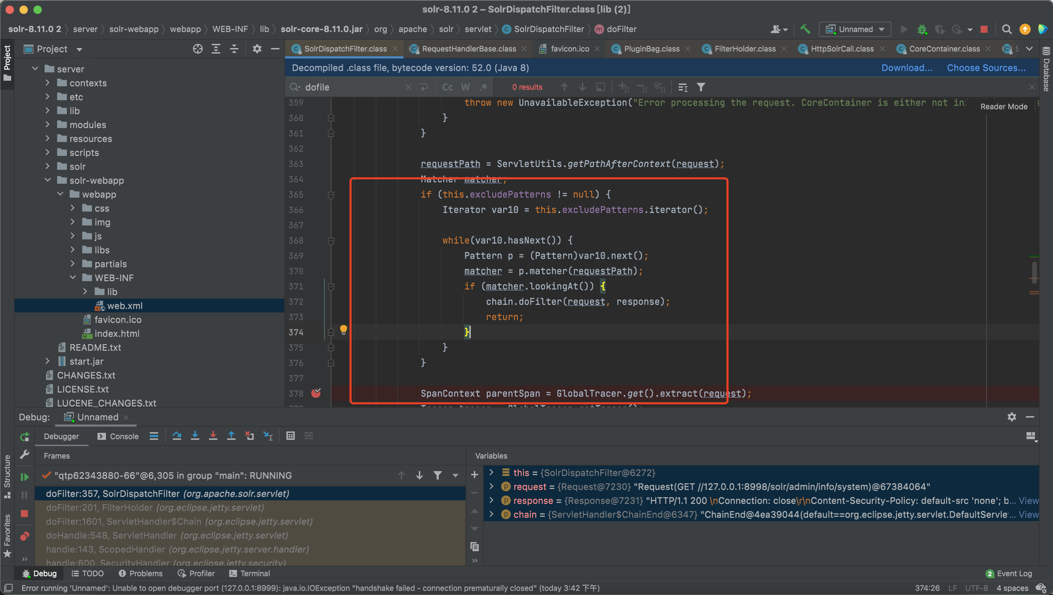This screenshot has width=1053, height=595.
Task: Expand all in Project panel toolbar
Action: 216,49
